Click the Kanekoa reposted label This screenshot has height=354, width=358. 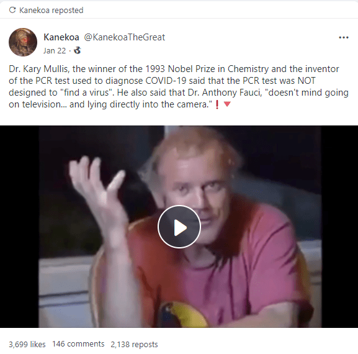[51, 11]
